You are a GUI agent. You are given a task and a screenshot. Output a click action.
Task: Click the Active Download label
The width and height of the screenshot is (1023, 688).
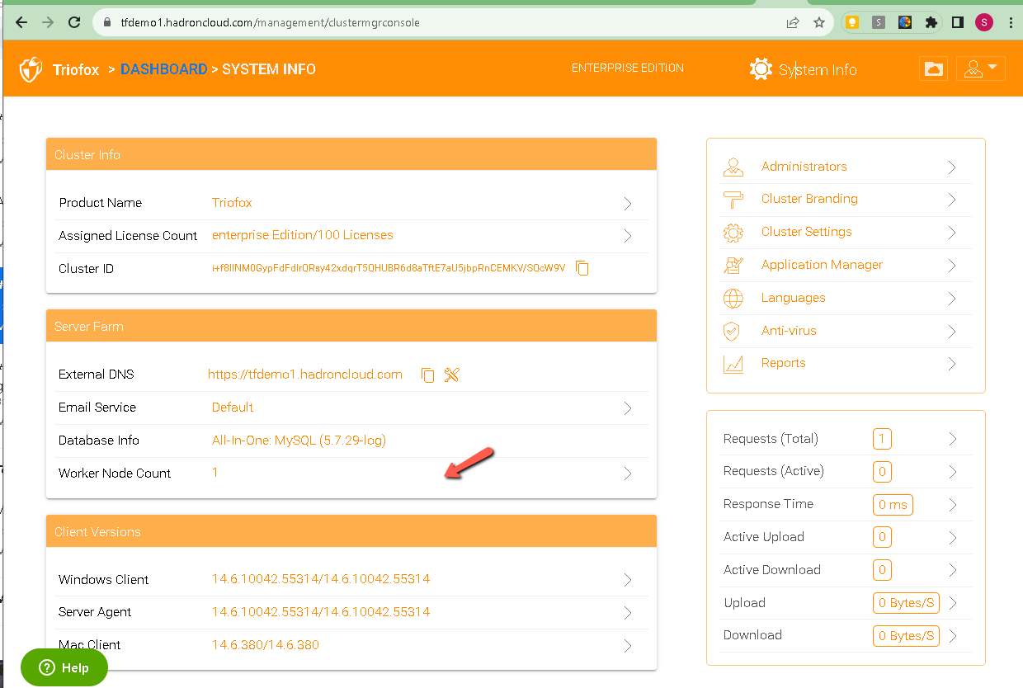pyautogui.click(x=772, y=570)
